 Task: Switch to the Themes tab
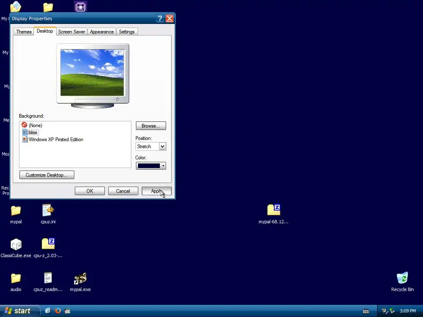pyautogui.click(x=24, y=32)
